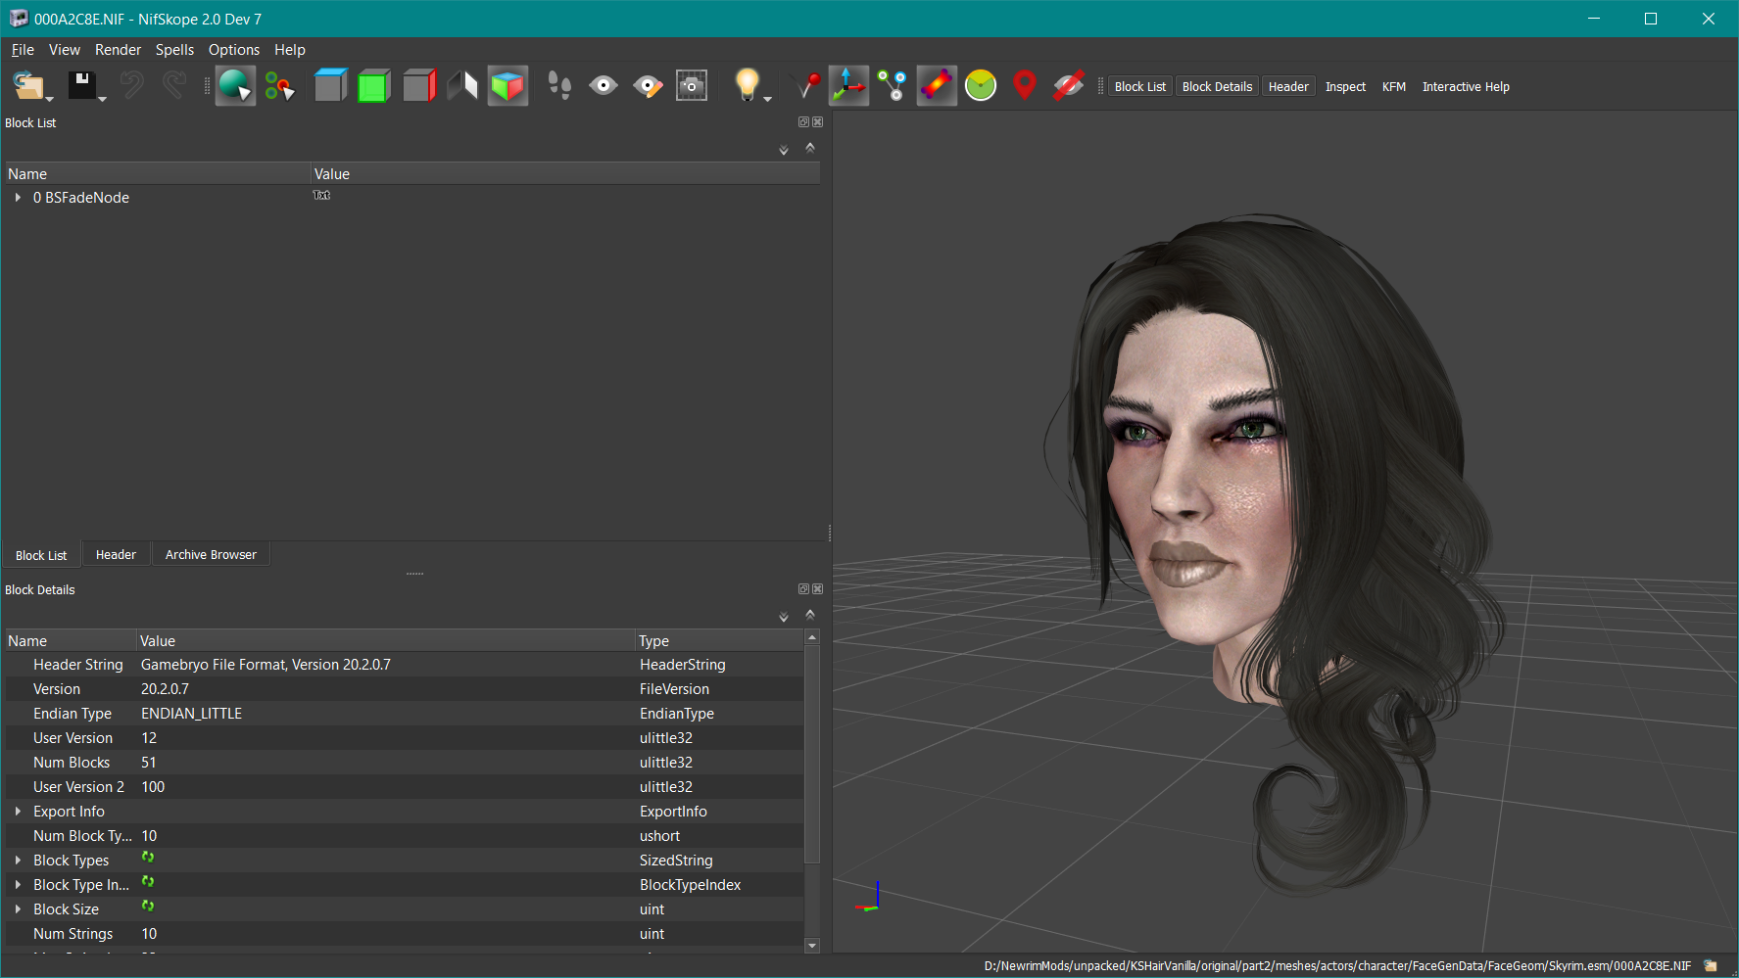Click the Block Details vertical scrollbar
The width and height of the screenshot is (1739, 978).
(x=811, y=754)
